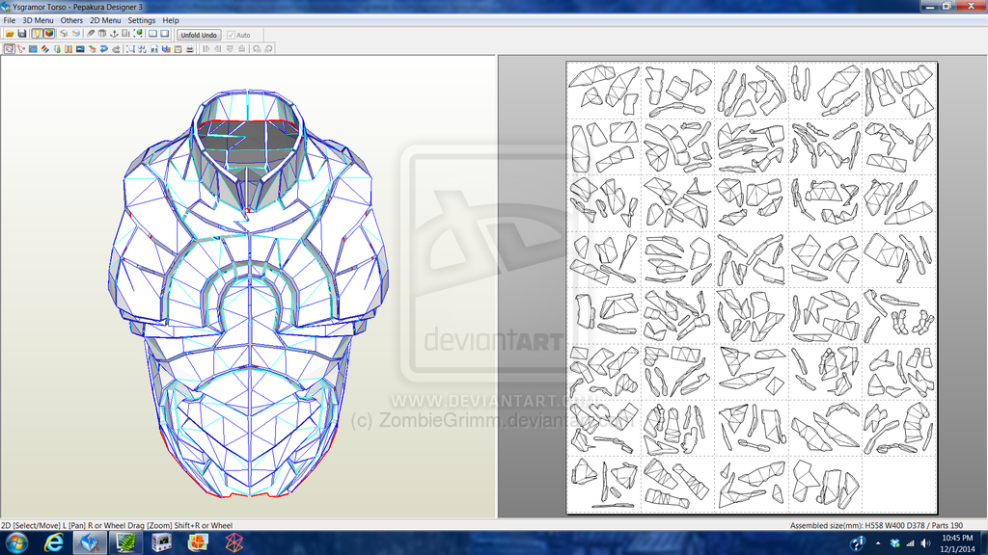Image resolution: width=988 pixels, height=555 pixels.
Task: Click the blue and orange box icon
Action: (75, 34)
